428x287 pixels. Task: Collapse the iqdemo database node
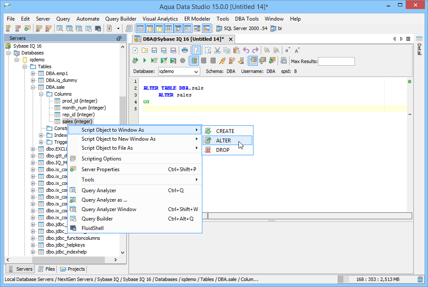pyautogui.click(x=17, y=60)
